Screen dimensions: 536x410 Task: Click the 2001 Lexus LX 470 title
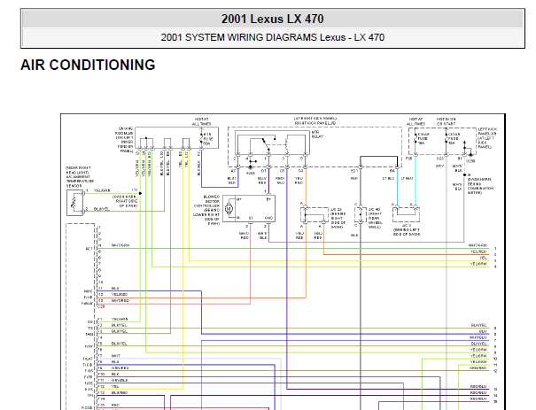273,19
